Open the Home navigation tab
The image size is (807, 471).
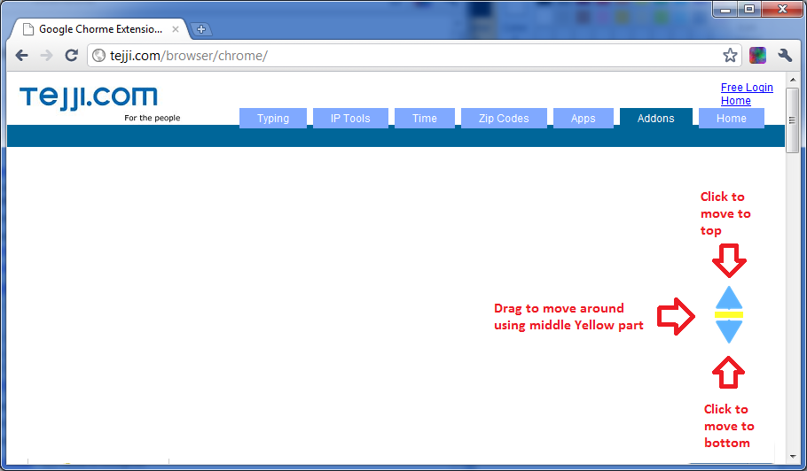(x=732, y=118)
